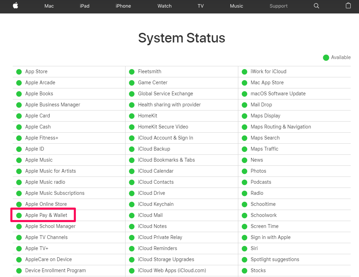Click the Available legend green dot

coord(326,58)
